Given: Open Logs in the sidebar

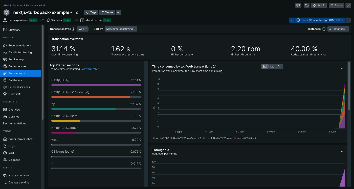Looking at the screenshot, I should (20, 146).
